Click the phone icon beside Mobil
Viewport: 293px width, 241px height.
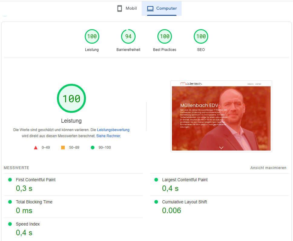tap(120, 8)
